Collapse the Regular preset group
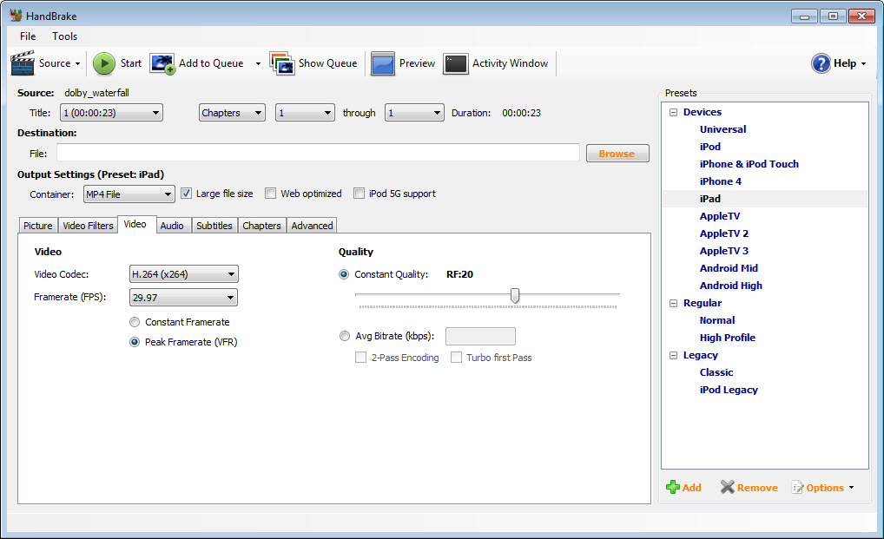 pos(673,303)
